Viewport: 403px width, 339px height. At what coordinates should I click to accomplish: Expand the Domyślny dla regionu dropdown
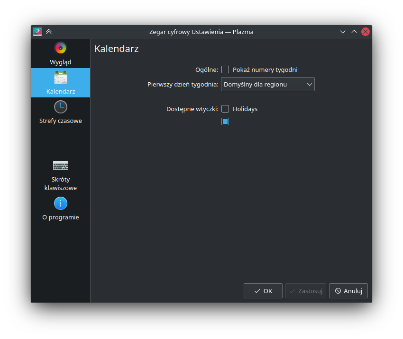click(x=267, y=84)
